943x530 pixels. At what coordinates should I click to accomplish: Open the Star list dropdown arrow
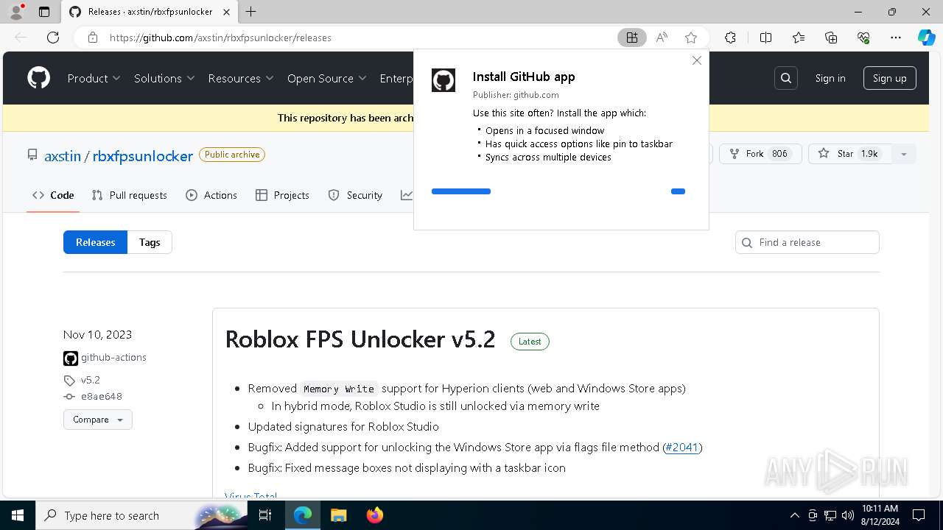(x=904, y=154)
